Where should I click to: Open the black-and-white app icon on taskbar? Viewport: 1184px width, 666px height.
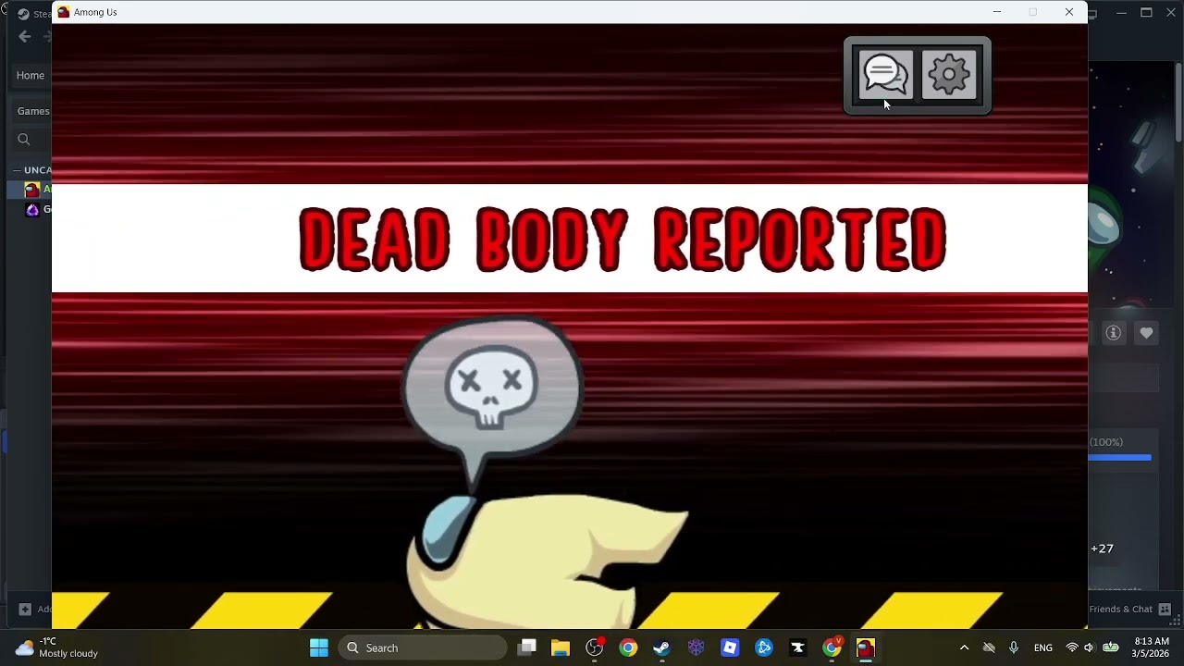(x=797, y=647)
